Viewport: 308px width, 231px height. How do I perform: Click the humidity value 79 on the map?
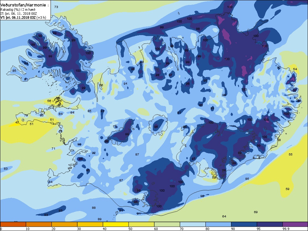click(x=26, y=115)
